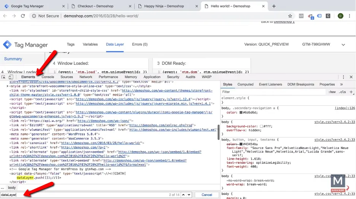Screen dimensions: 356x199
Task: Select Summary in the event list
Action: coord(13,59)
